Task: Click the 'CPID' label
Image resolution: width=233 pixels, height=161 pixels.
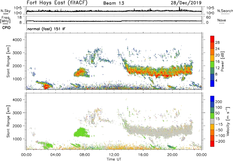Action: (6, 28)
